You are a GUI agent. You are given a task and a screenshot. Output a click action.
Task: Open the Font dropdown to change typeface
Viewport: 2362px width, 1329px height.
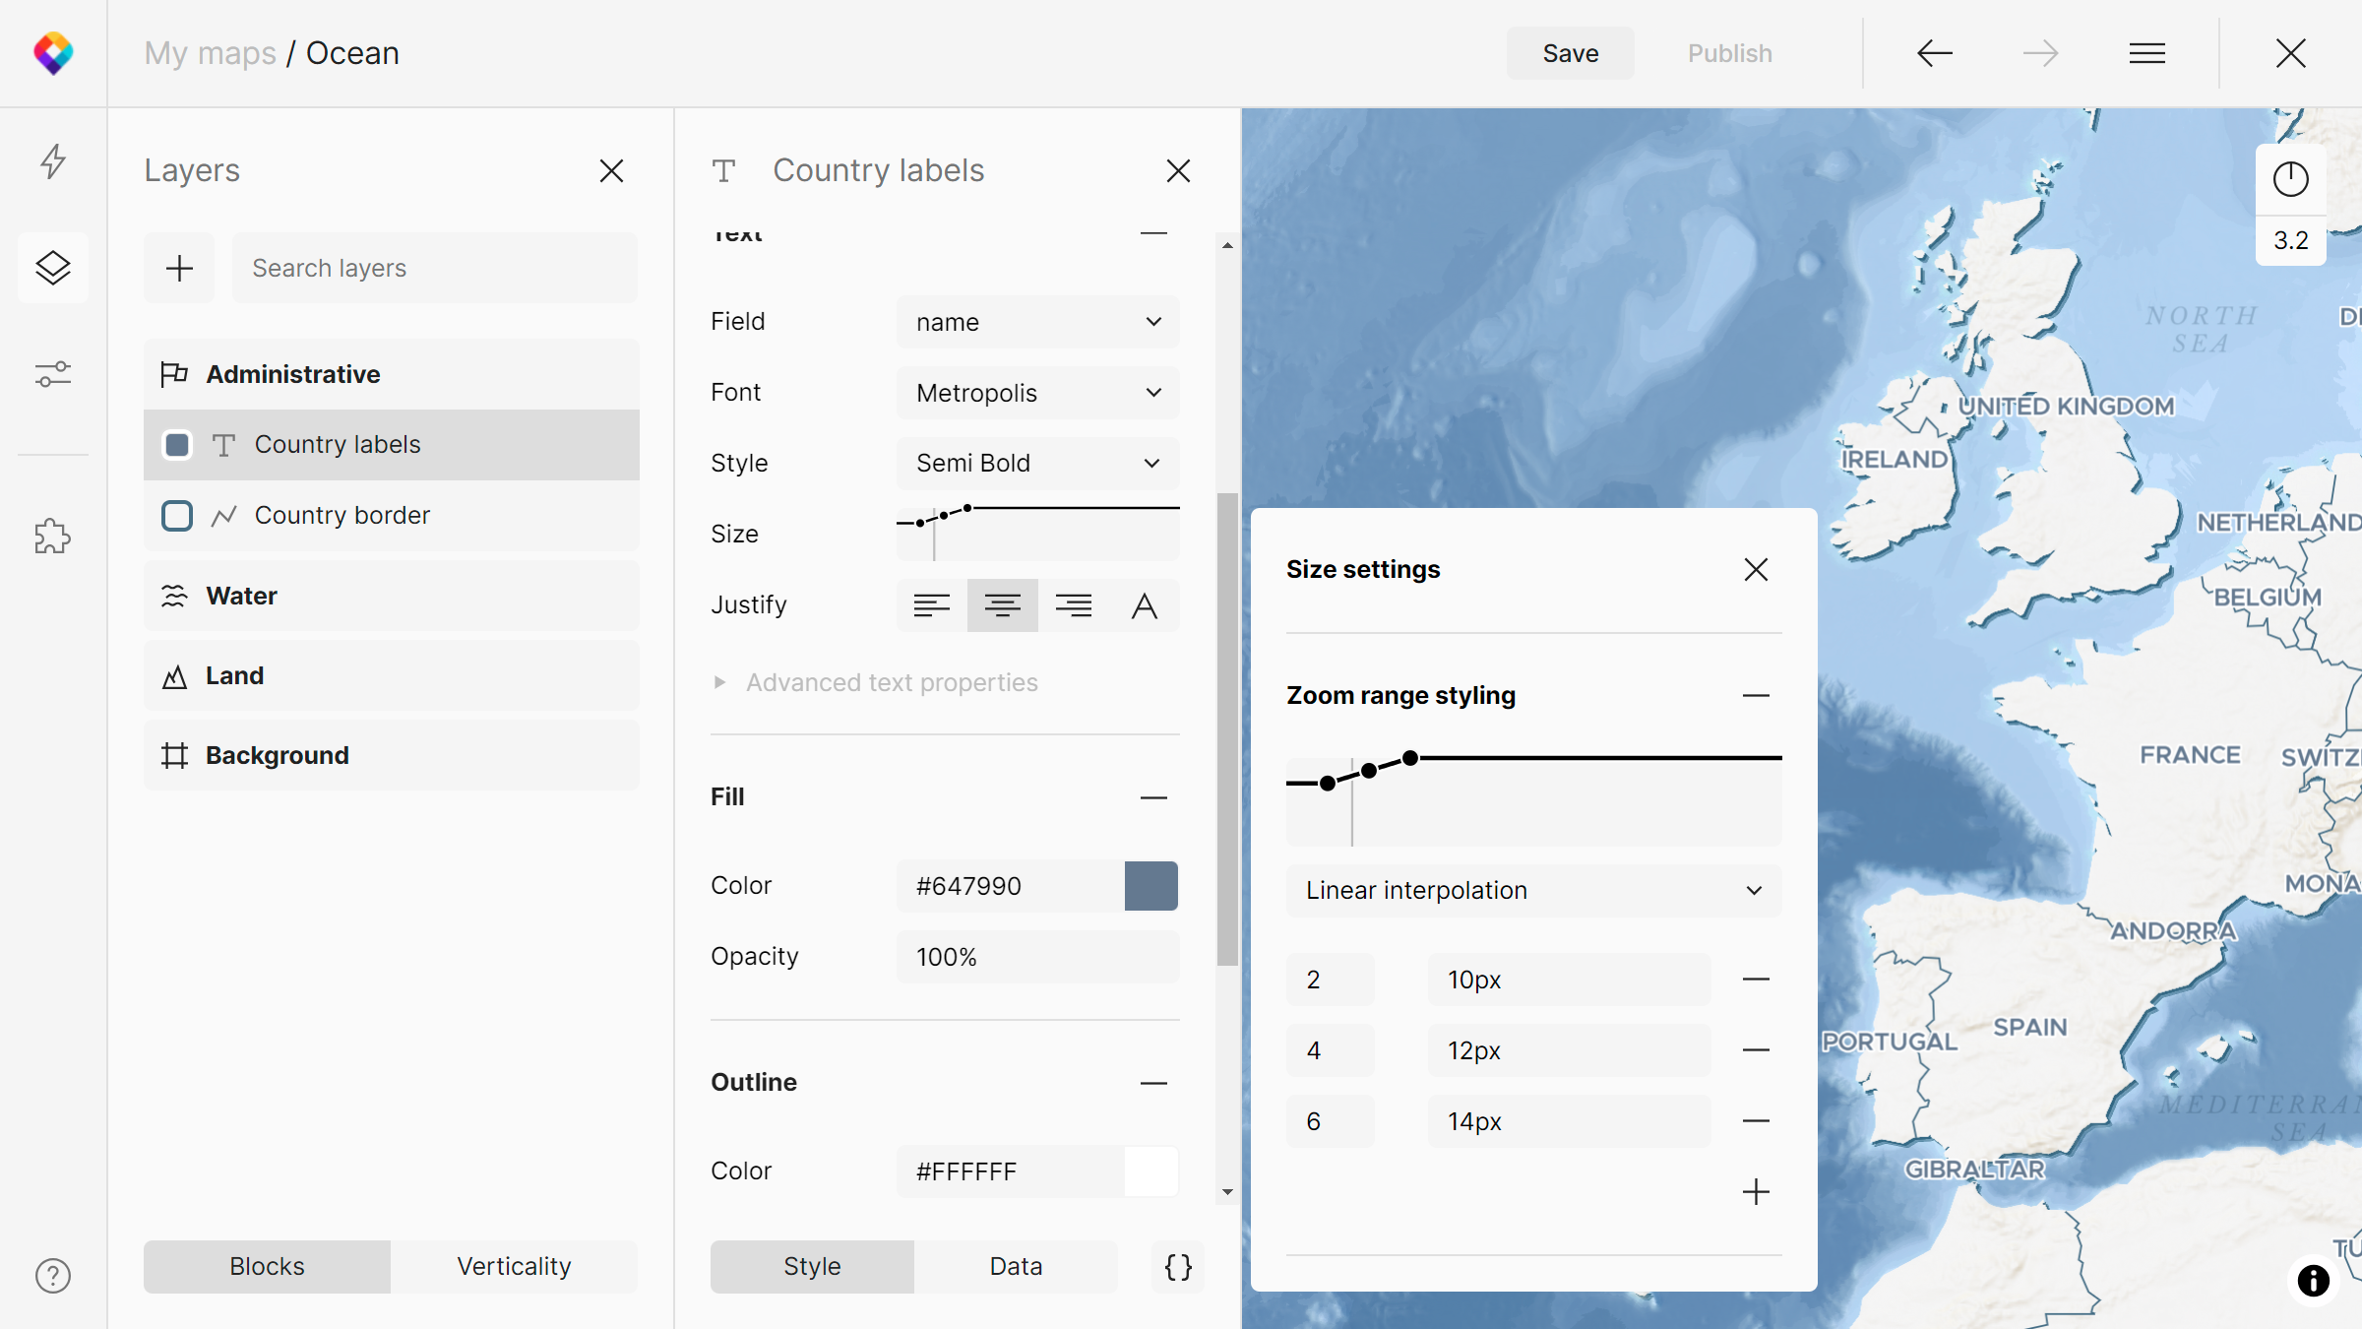[1038, 391]
